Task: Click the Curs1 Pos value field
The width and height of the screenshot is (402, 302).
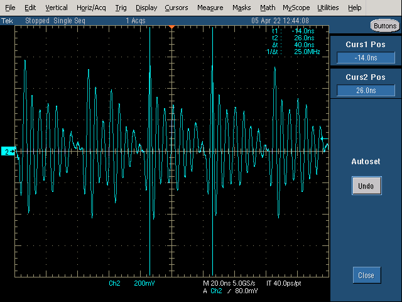Action: tap(366, 58)
